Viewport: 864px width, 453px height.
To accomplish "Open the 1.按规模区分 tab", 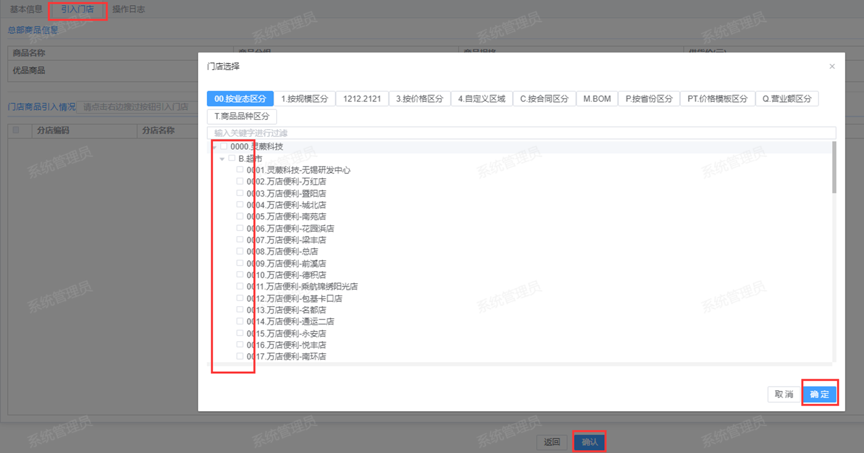I will point(305,98).
